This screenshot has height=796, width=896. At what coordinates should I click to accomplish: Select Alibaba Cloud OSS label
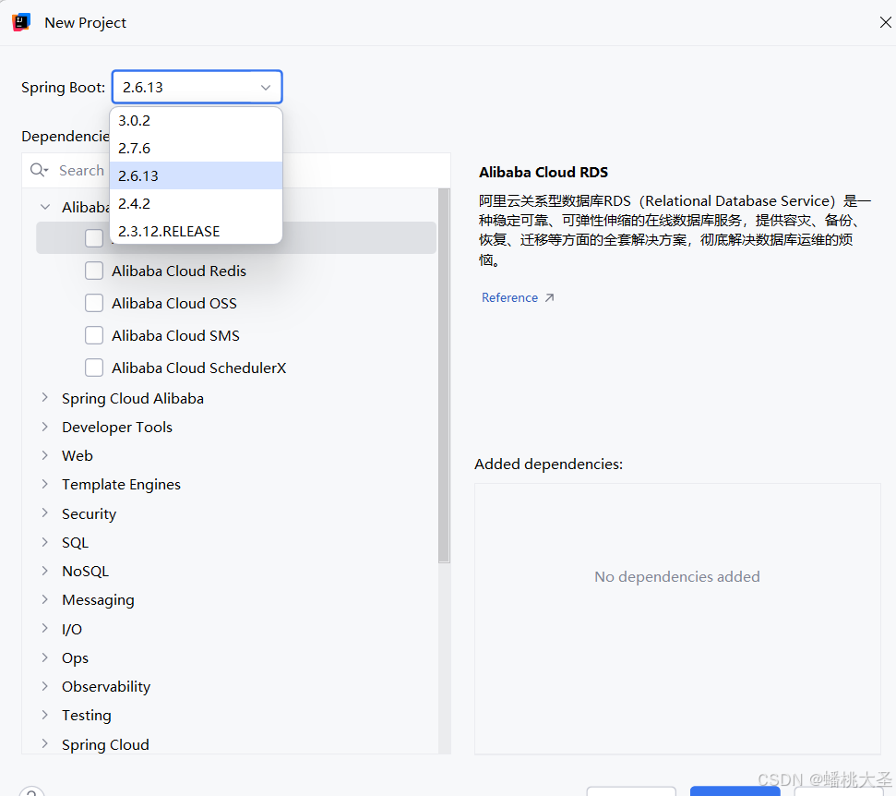pos(174,304)
